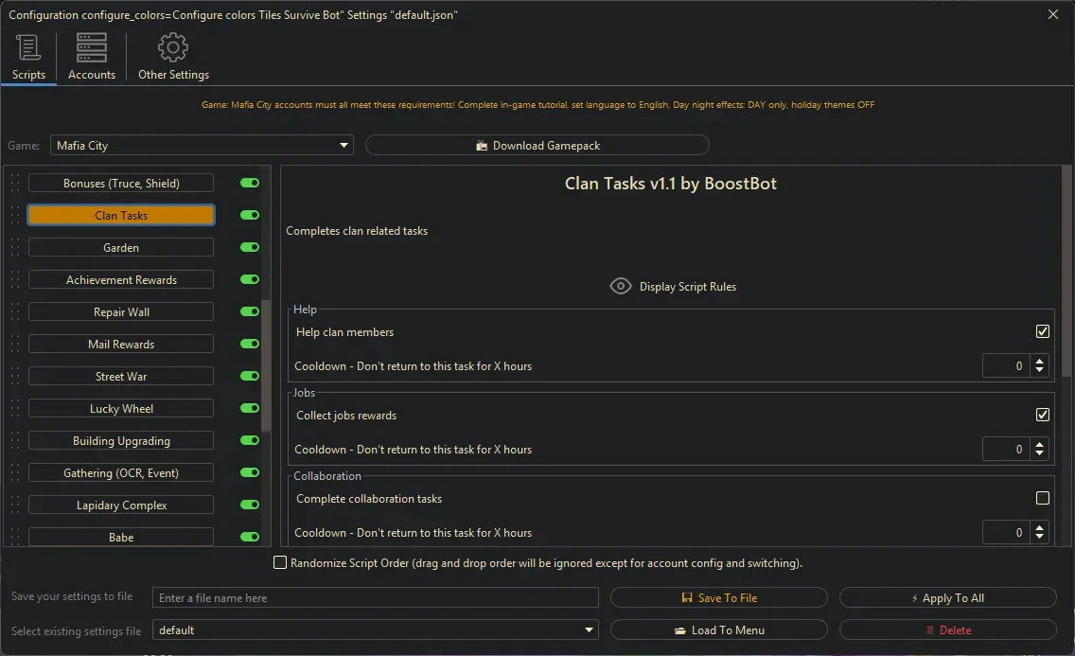The width and height of the screenshot is (1075, 656).
Task: Open the Game selection dropdown
Action: click(344, 145)
